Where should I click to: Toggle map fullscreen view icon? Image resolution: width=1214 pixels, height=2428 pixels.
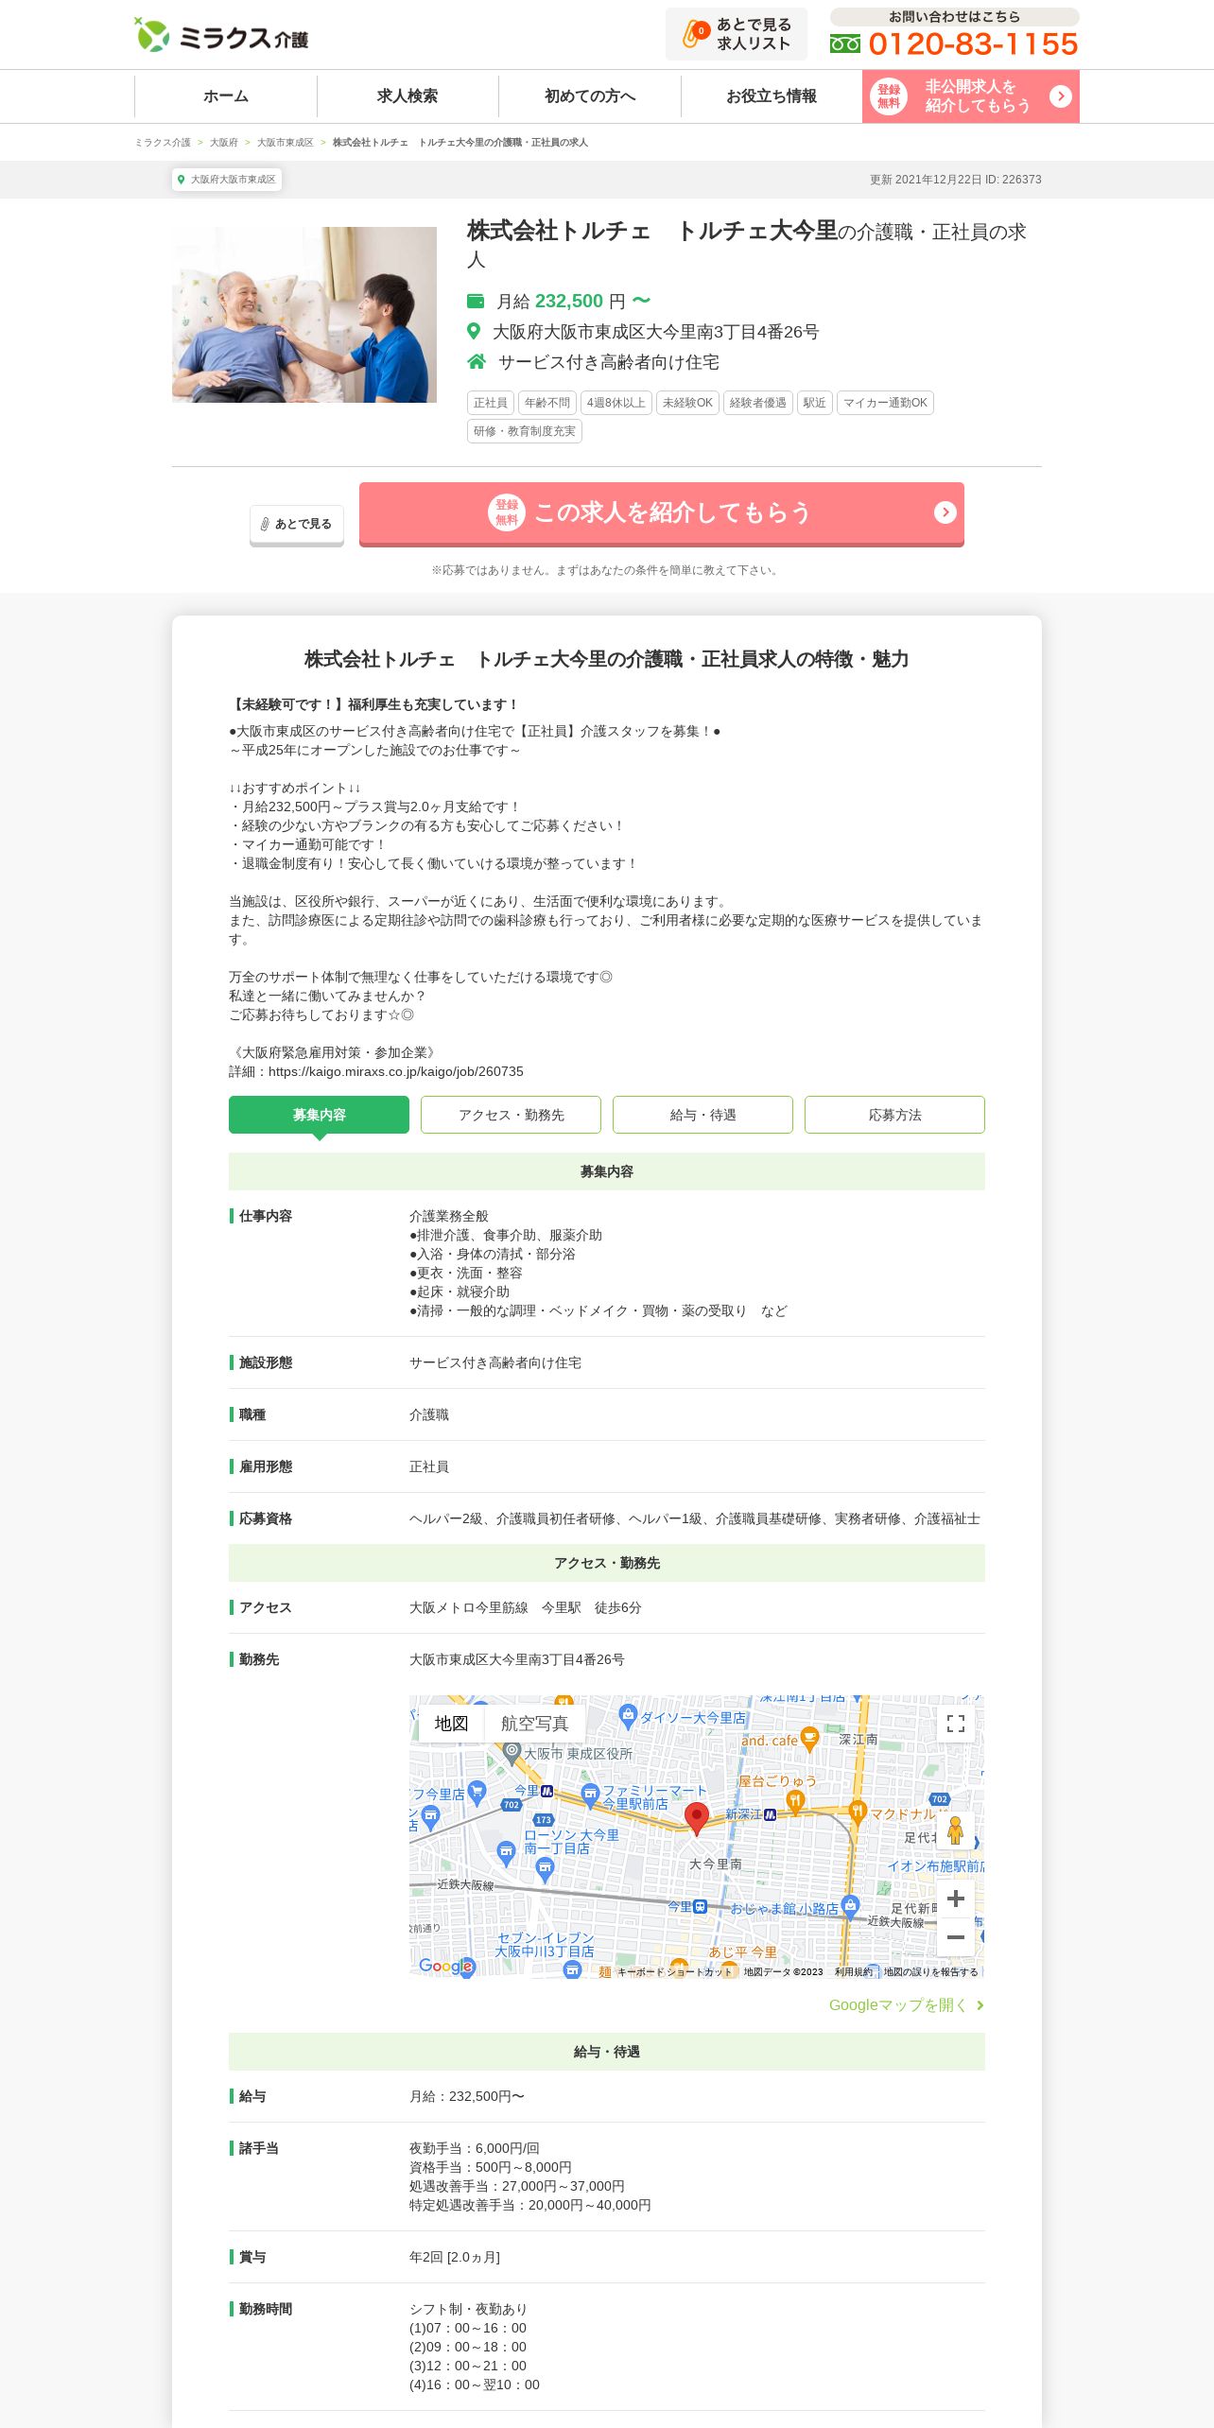(956, 1724)
